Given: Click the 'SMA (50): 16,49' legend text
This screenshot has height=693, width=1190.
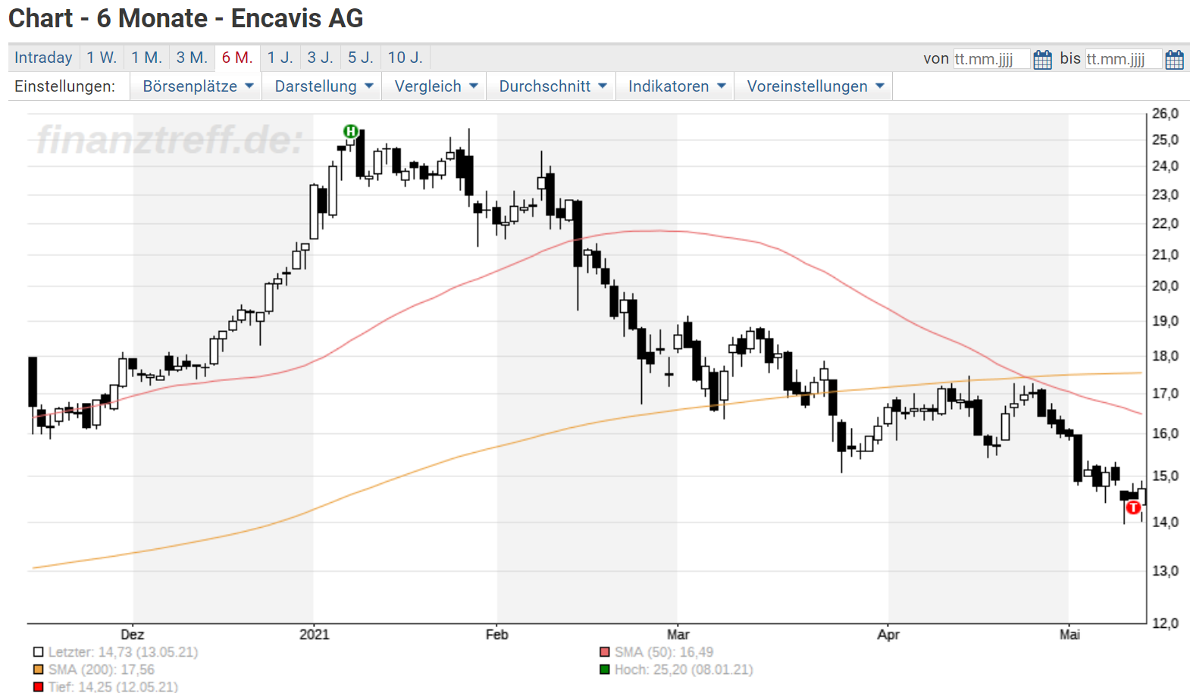Looking at the screenshot, I should [x=663, y=652].
